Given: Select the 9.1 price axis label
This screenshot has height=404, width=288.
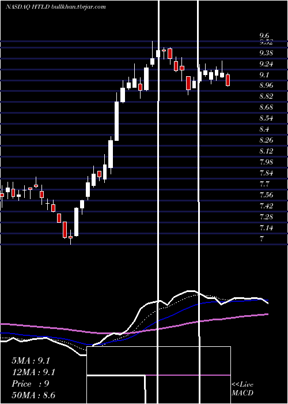Looking at the screenshot, I should (x=264, y=74).
